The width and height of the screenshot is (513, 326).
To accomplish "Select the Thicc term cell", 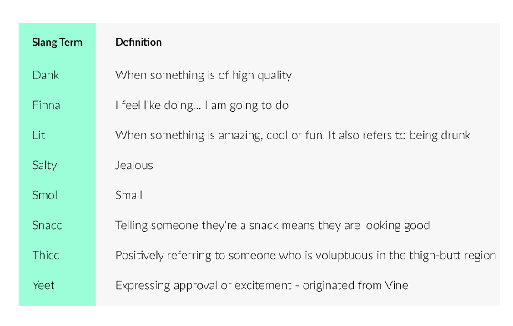I will point(46,255).
